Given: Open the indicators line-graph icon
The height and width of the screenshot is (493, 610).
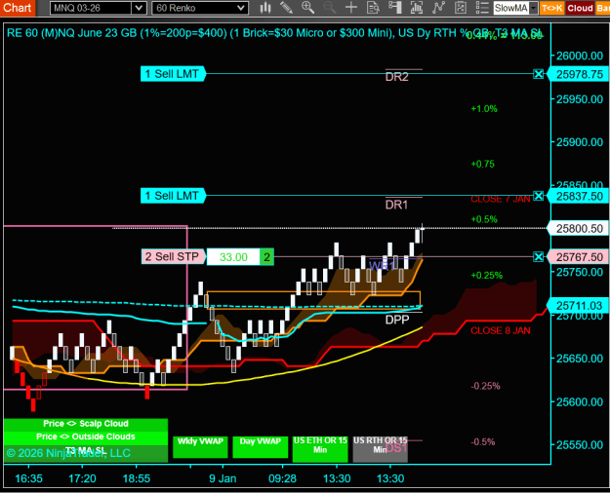Looking at the screenshot, I should pos(438,8).
